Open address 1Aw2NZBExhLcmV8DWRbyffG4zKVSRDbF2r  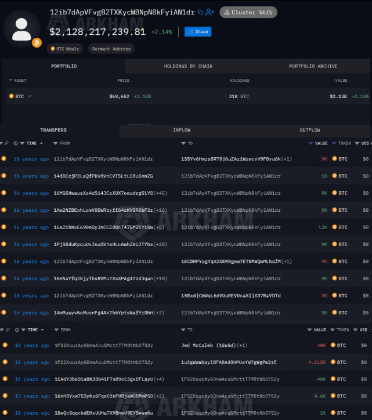click(103, 210)
